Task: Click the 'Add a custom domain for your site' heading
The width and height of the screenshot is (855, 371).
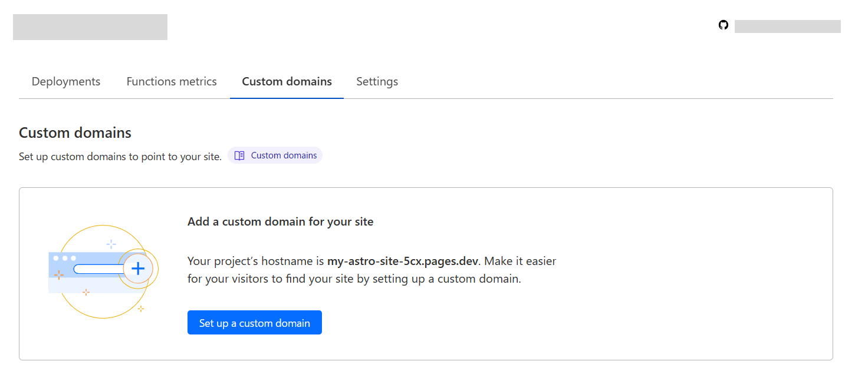Action: click(280, 222)
